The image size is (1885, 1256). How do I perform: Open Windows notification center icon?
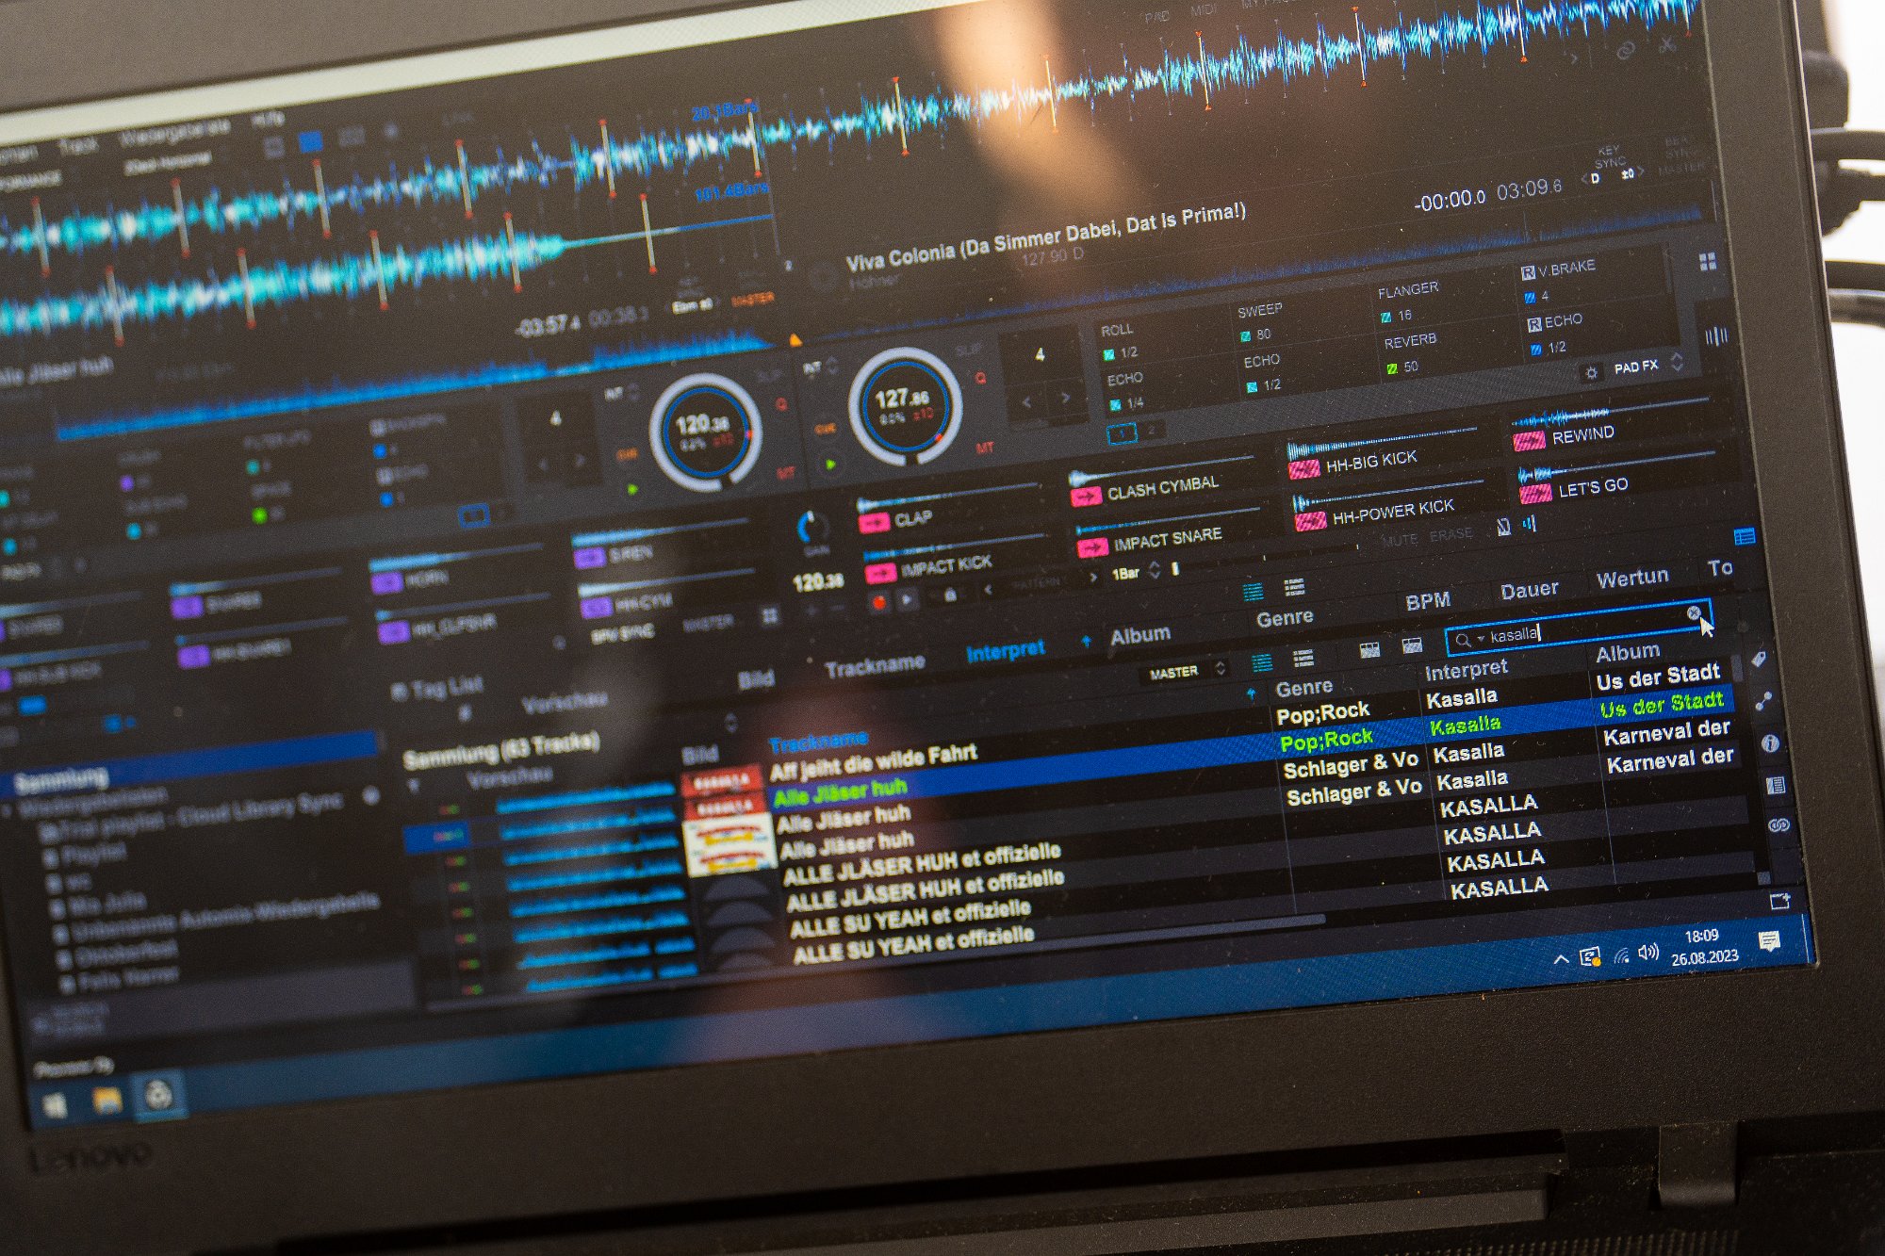1769,941
